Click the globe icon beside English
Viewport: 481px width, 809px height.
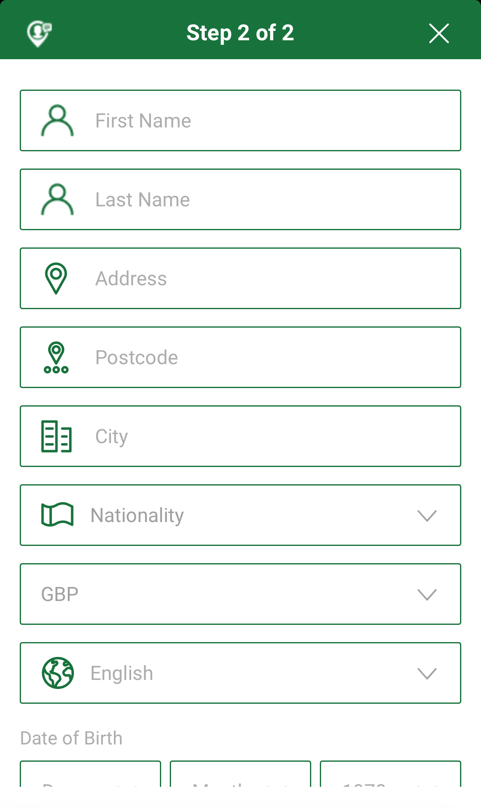58,673
